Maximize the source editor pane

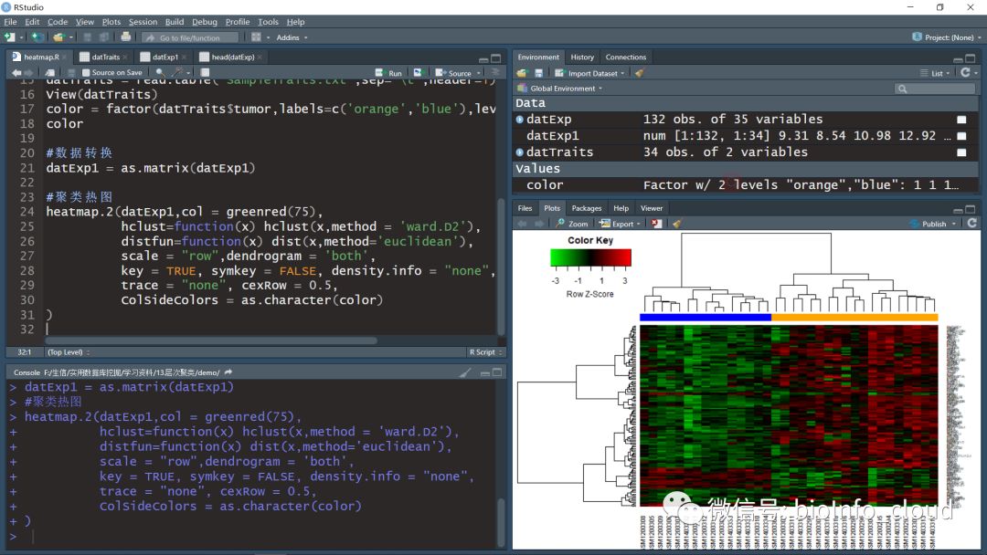coord(496,58)
